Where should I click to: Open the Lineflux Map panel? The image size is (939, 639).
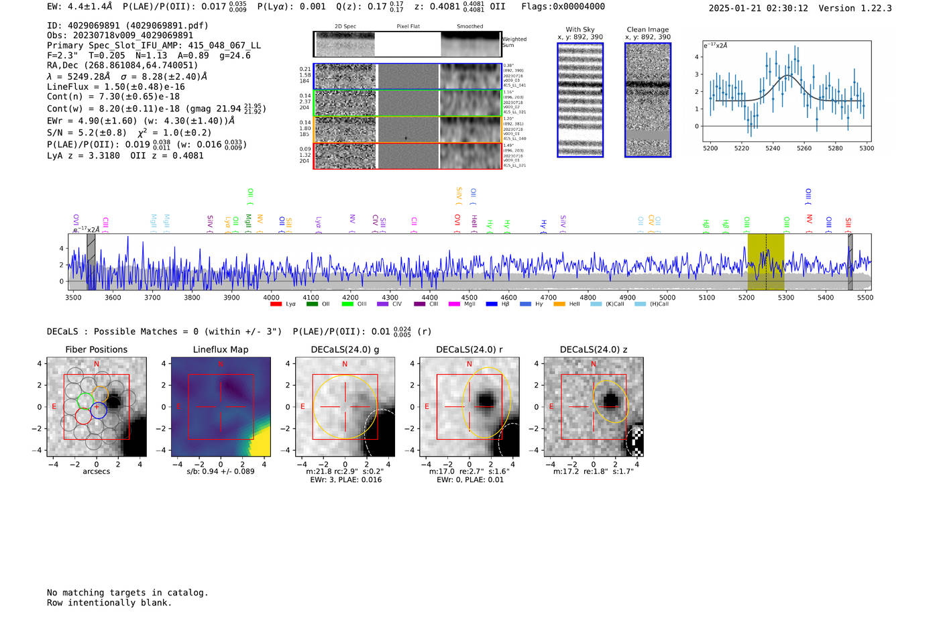coord(221,407)
